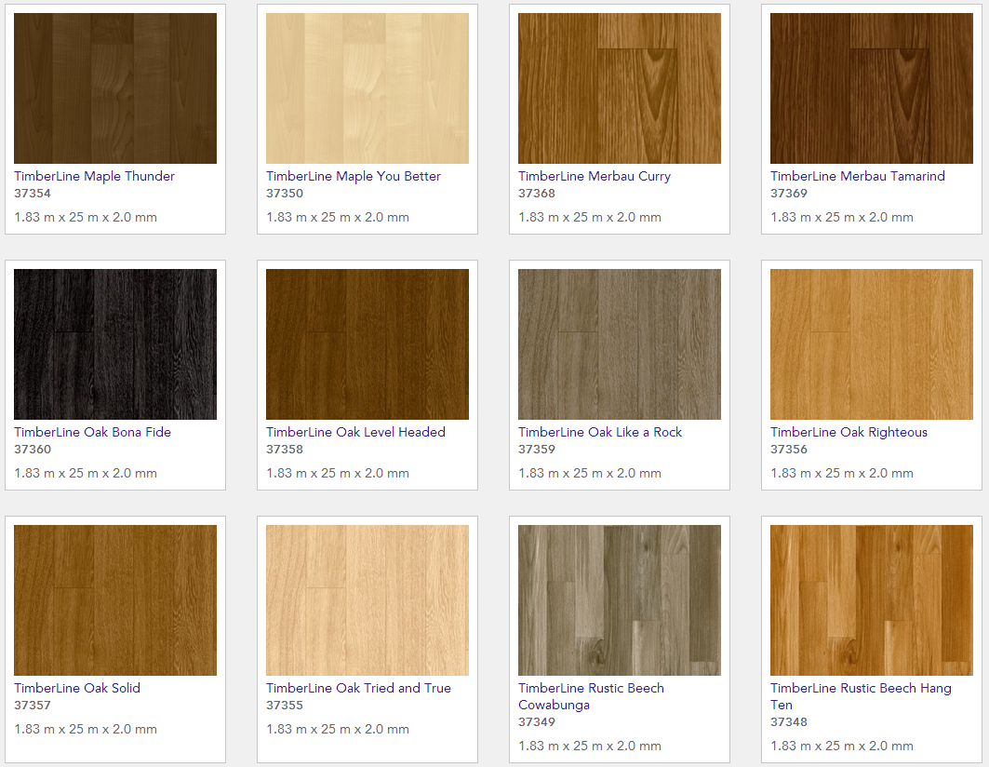Select the dimensions in Rustic Beech Hang Ten card
Image resolution: width=989 pixels, height=767 pixels.
[842, 747]
